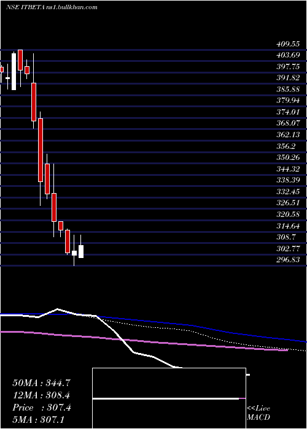The height and width of the screenshot is (429, 307).
Task: Select the 368.07 price level label
Action: tap(288, 123)
